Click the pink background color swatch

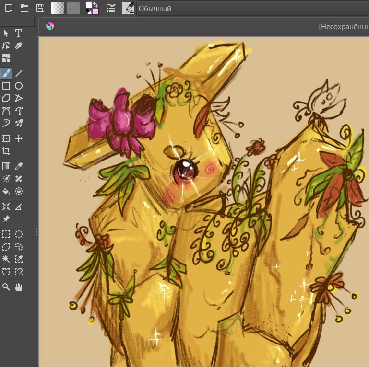(x=95, y=11)
